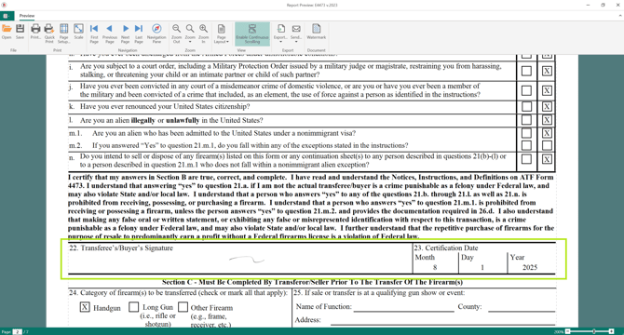The width and height of the screenshot is (624, 335).
Task: Click the Year value 2025
Action: 530,267
